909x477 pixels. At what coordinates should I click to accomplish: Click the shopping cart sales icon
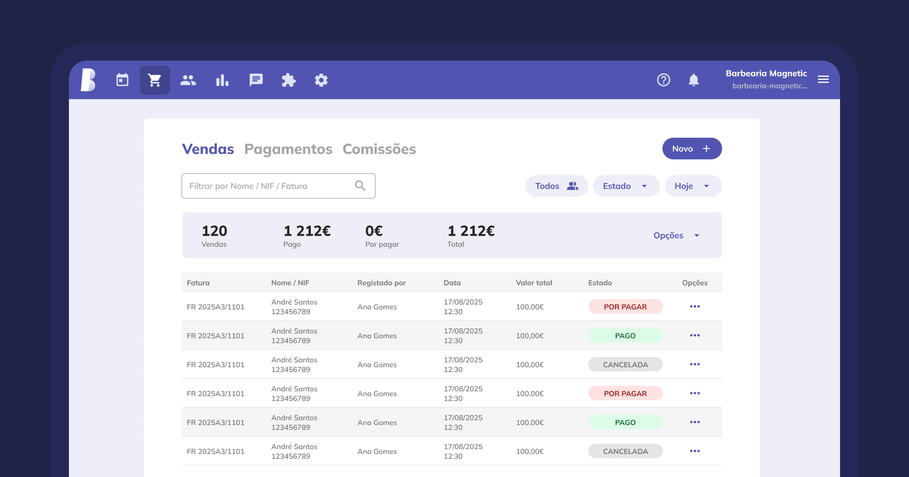click(x=155, y=80)
